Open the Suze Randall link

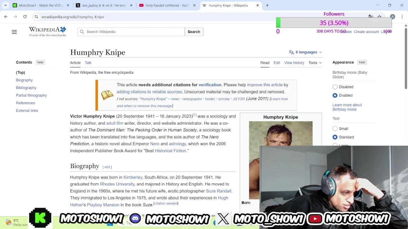tap(218, 191)
